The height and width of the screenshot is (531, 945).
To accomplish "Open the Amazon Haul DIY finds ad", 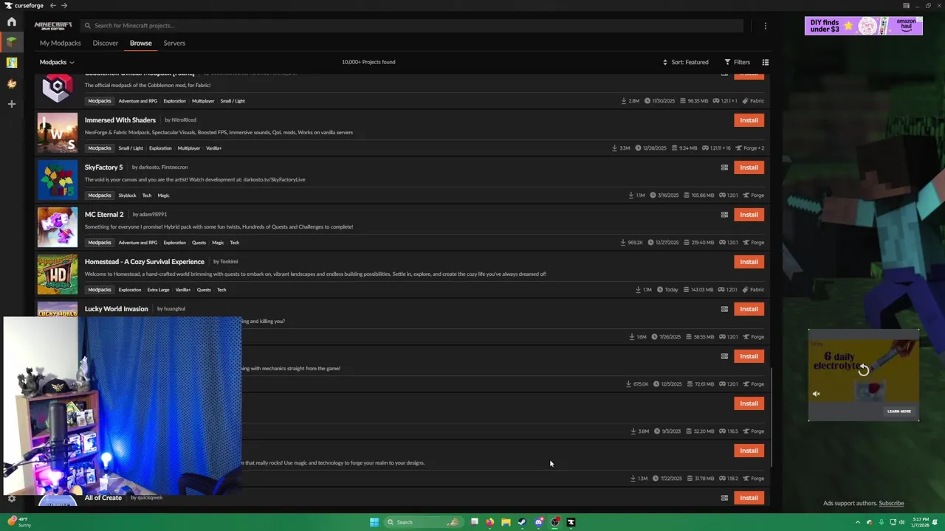I will click(864, 26).
